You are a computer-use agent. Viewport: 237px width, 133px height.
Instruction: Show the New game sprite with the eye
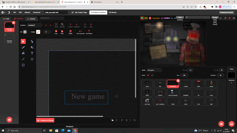(148, 75)
